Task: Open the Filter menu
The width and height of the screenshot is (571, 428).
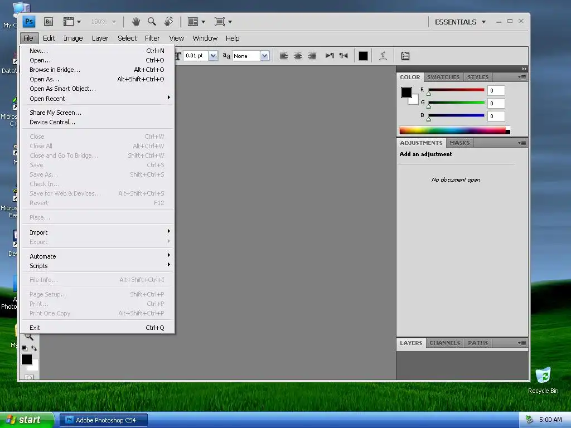Action: (152, 38)
